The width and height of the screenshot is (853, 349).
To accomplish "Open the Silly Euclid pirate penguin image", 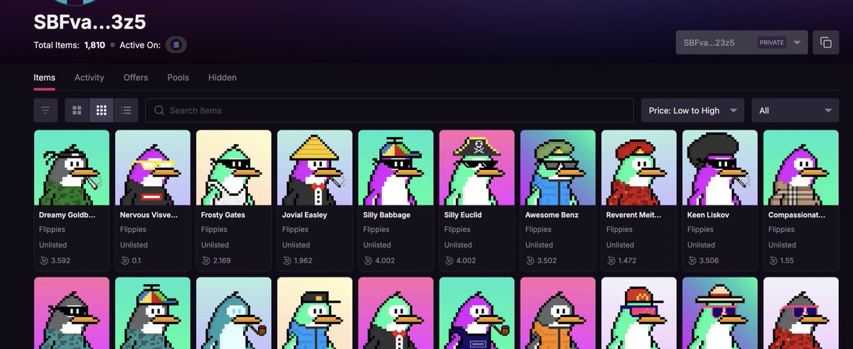I will pos(477,168).
